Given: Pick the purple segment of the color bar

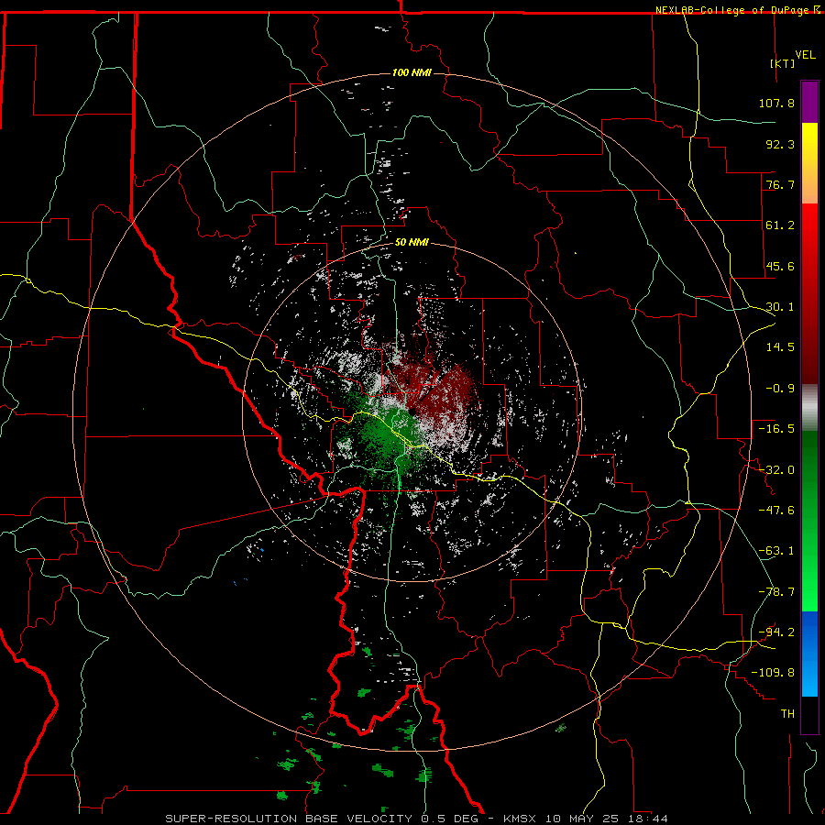Looking at the screenshot, I should (x=809, y=102).
